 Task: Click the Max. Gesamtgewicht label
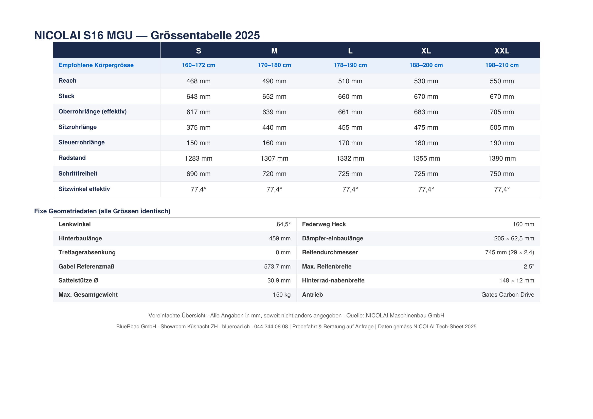point(88,295)
